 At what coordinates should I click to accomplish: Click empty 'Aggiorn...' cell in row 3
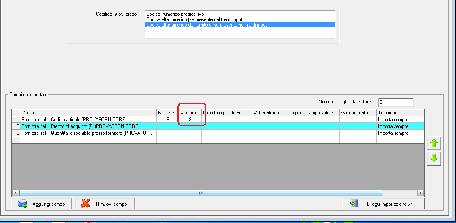[190, 133]
